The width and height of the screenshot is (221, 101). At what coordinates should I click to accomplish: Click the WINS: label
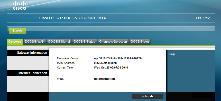(x=61, y=79)
